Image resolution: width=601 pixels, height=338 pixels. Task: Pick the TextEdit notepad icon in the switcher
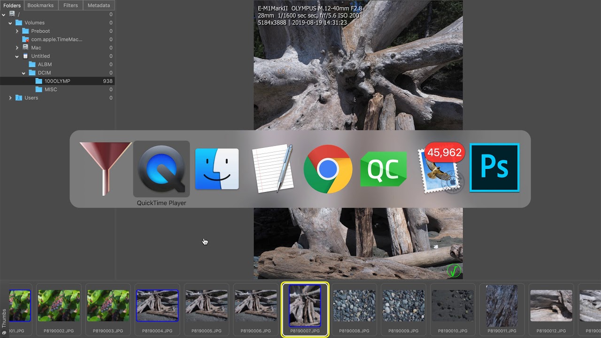click(273, 169)
